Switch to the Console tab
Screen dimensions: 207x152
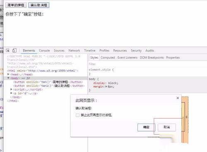[x=44, y=50]
